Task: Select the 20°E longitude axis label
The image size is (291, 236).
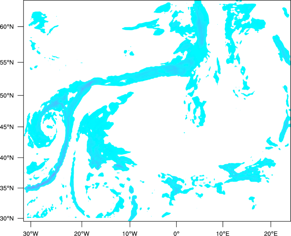Action: [271, 233]
